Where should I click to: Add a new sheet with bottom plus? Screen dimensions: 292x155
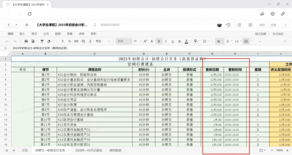14,150
